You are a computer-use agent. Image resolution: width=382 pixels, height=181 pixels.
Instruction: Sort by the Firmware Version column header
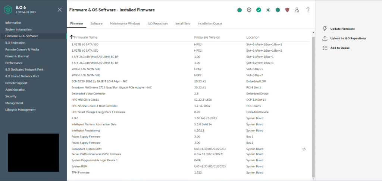click(x=207, y=38)
